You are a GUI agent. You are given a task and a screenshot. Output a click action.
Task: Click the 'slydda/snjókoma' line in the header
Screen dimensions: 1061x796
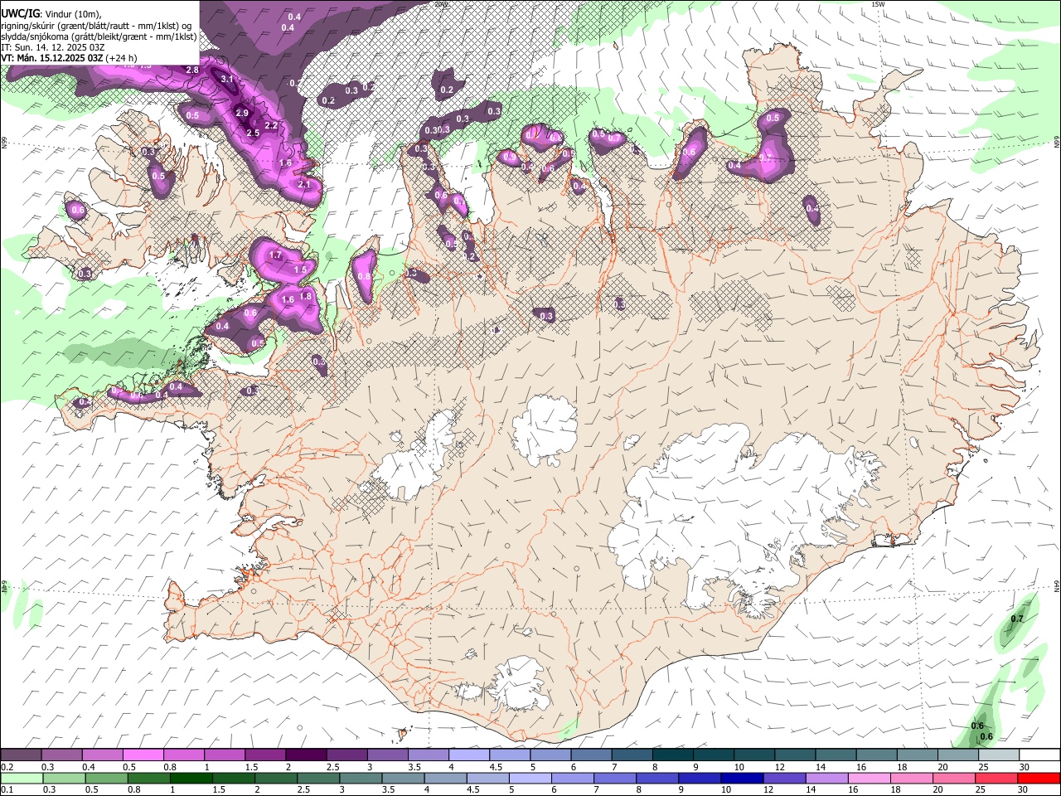point(99,36)
